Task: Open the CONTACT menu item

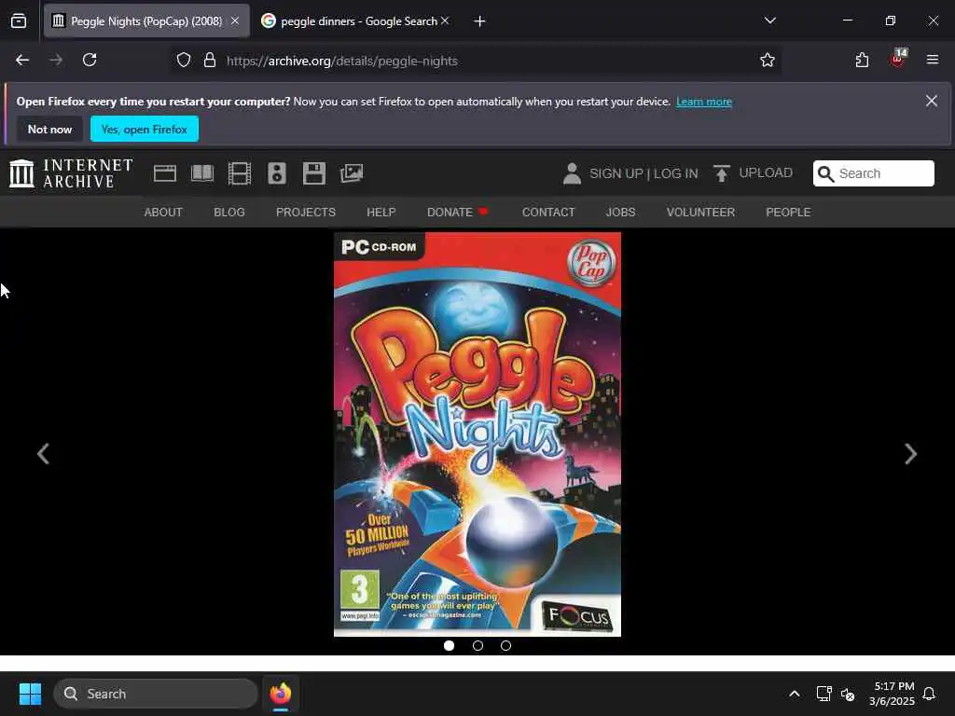Action: pos(548,212)
